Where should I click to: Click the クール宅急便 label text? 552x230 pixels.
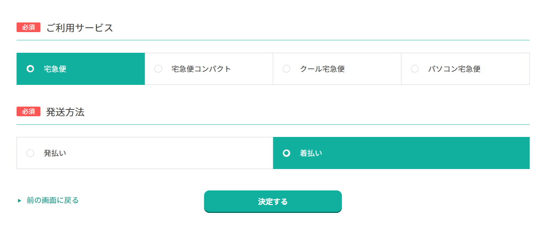pos(322,69)
